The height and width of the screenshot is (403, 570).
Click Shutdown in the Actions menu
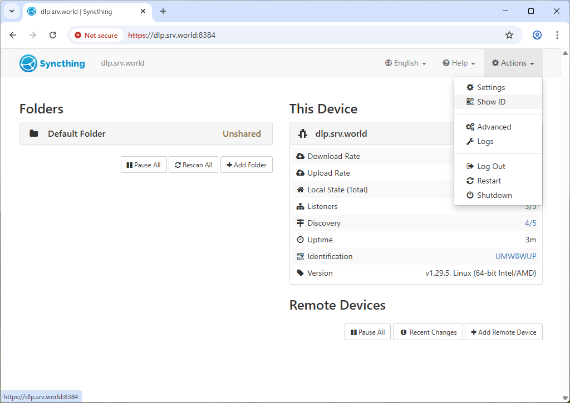point(494,195)
